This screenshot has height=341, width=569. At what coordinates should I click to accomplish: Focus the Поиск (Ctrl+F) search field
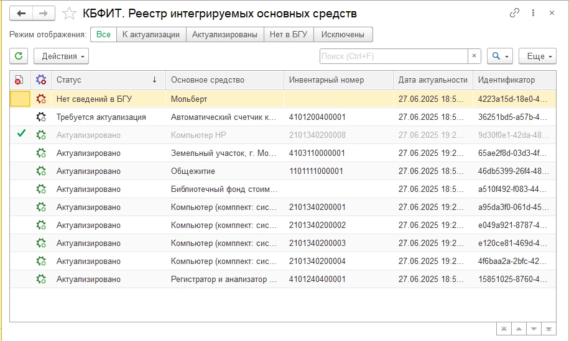tap(394, 56)
